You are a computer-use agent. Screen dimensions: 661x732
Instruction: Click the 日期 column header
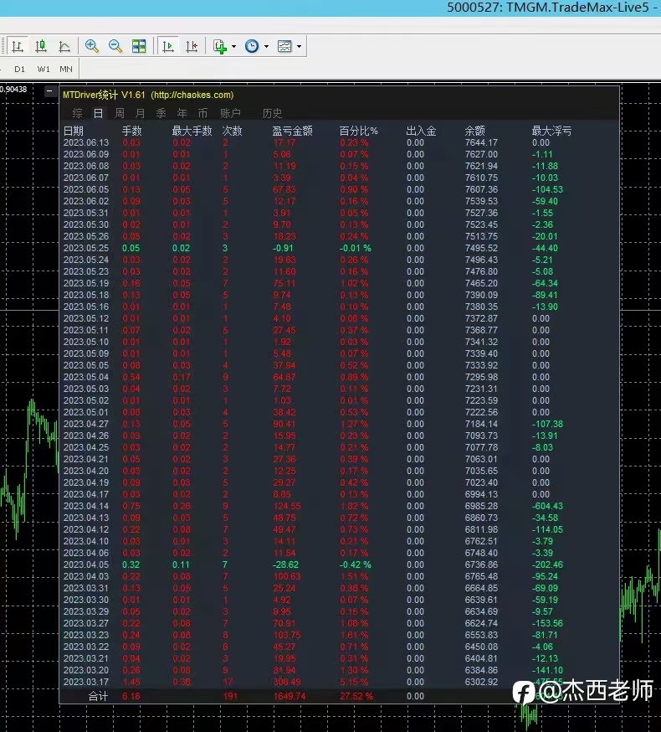pyautogui.click(x=74, y=131)
